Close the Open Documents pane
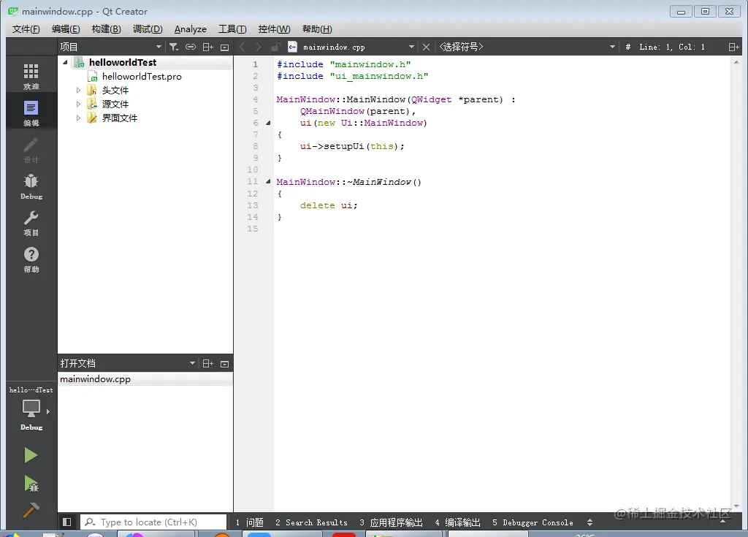748x537 pixels. point(225,364)
